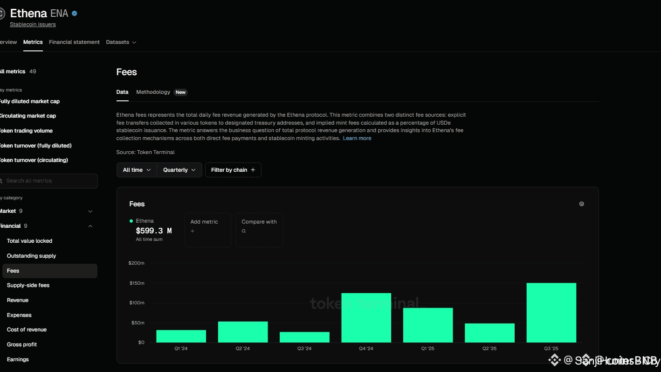Select Circulating market cap metric

tap(28, 116)
